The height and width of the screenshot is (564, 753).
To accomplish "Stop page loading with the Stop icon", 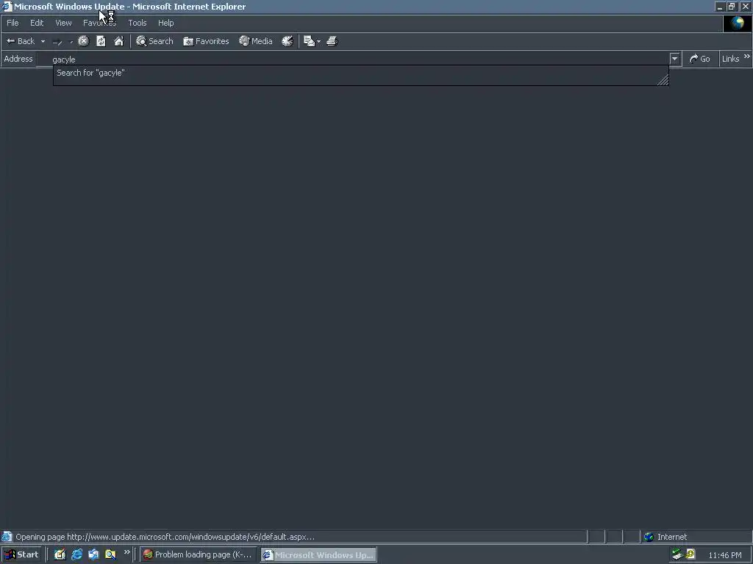I will click(84, 41).
